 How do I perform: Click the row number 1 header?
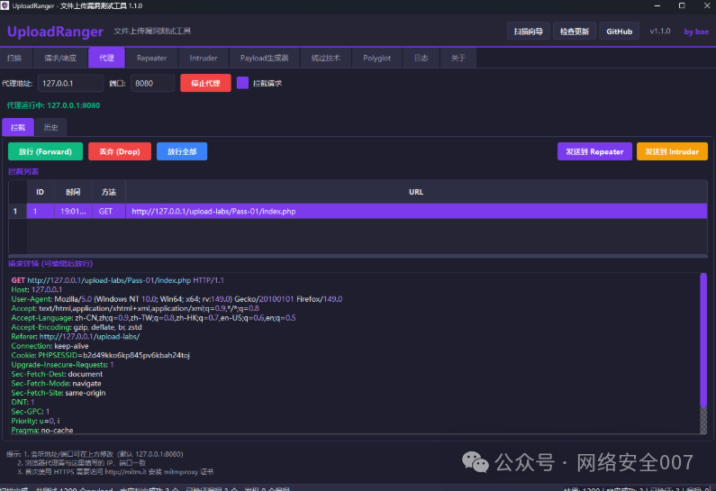click(x=17, y=212)
